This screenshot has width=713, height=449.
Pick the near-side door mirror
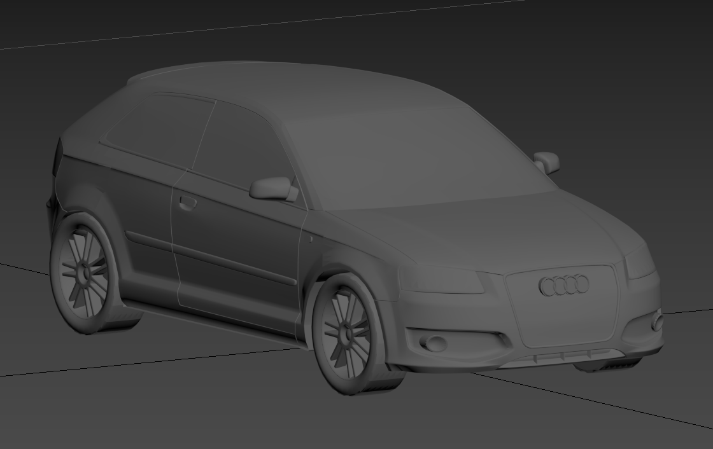[273, 188]
